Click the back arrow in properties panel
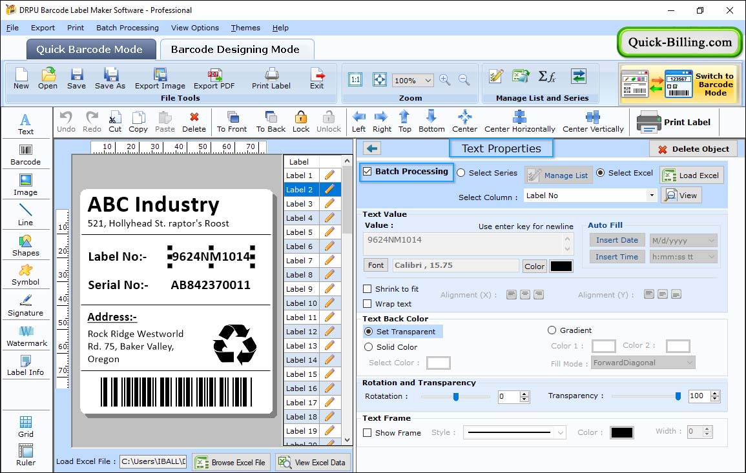The height and width of the screenshot is (473, 746). (372, 148)
